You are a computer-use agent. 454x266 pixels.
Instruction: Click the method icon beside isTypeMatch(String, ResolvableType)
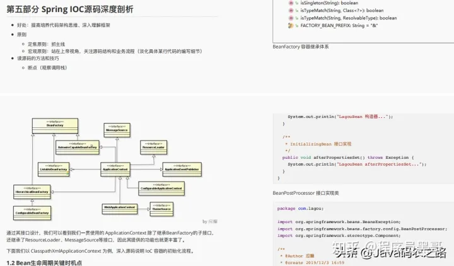tap(291, 18)
